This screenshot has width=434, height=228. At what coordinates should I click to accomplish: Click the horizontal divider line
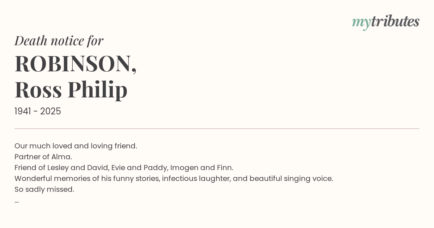coord(217,128)
